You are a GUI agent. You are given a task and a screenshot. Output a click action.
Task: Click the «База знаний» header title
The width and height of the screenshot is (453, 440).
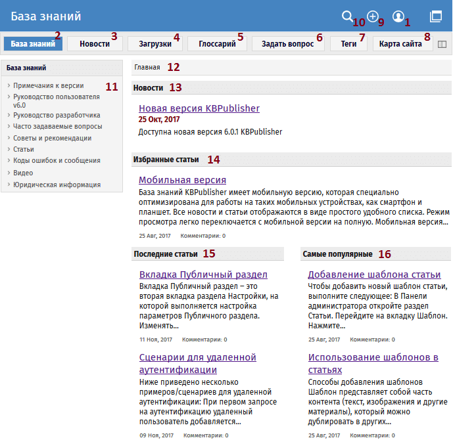46,16
